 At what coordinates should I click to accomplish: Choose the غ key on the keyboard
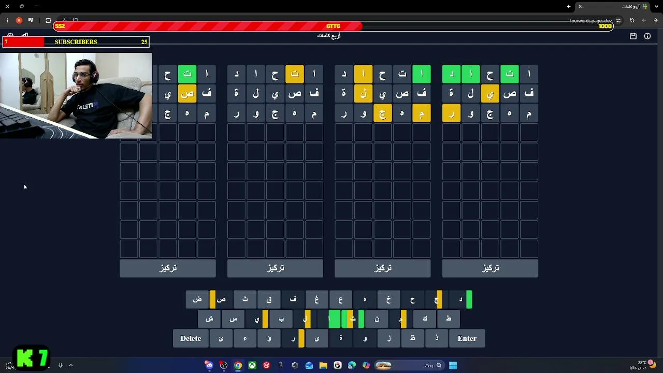317,299
